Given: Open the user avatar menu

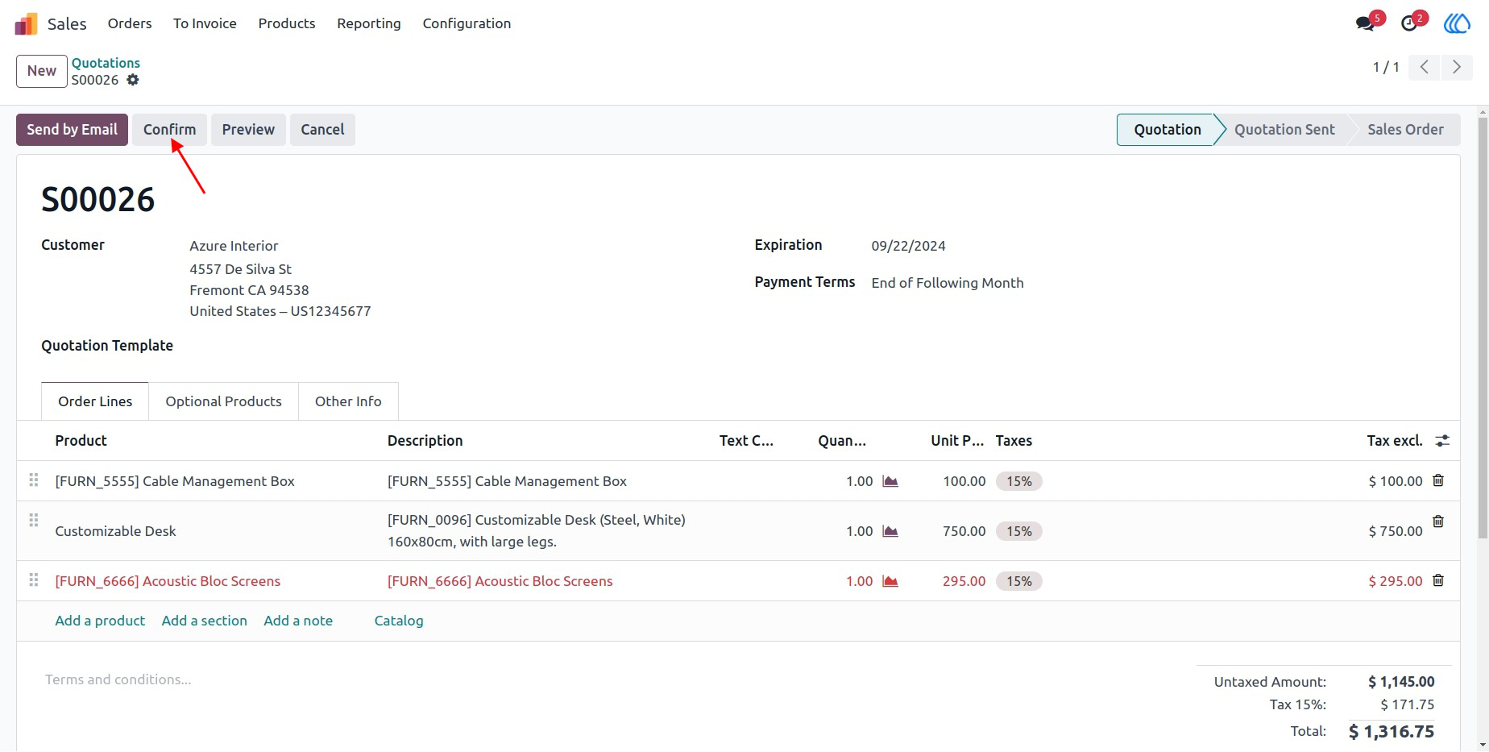Looking at the screenshot, I should point(1457,23).
